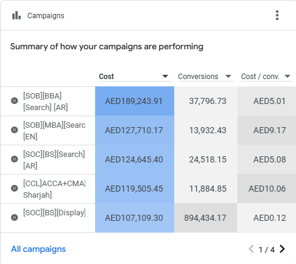Screen dimensions: 296x264
Task: Open the All campaigns link
Action: pyautogui.click(x=38, y=249)
